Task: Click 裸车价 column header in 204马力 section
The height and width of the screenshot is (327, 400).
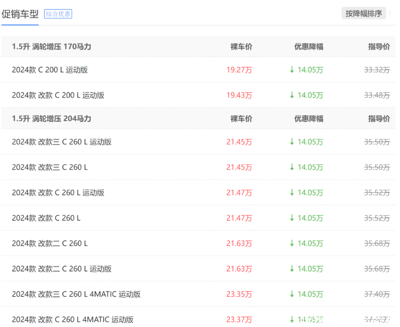Action: click(241, 119)
